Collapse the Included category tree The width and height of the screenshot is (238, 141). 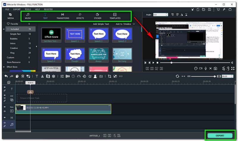(x=3, y=29)
